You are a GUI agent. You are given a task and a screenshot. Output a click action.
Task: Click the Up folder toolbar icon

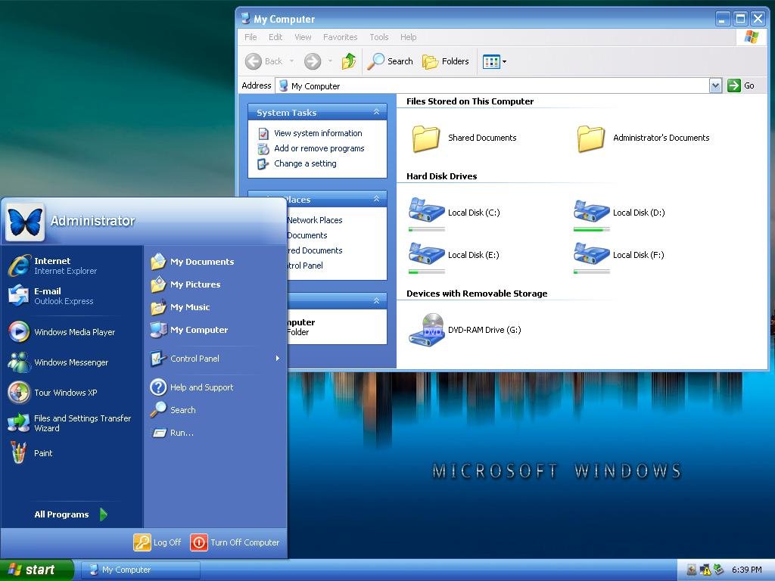[x=348, y=61]
